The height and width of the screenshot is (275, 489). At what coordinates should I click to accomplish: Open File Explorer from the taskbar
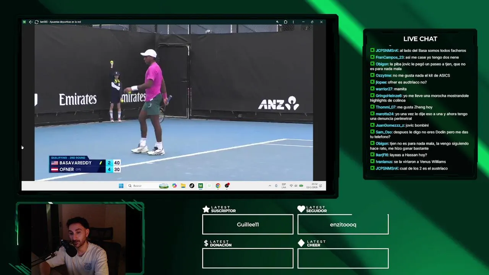point(183,186)
